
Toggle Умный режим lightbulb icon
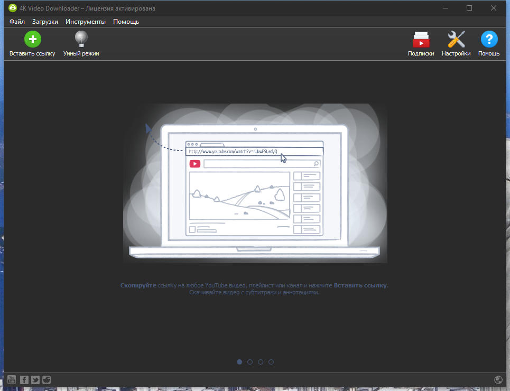click(x=81, y=39)
